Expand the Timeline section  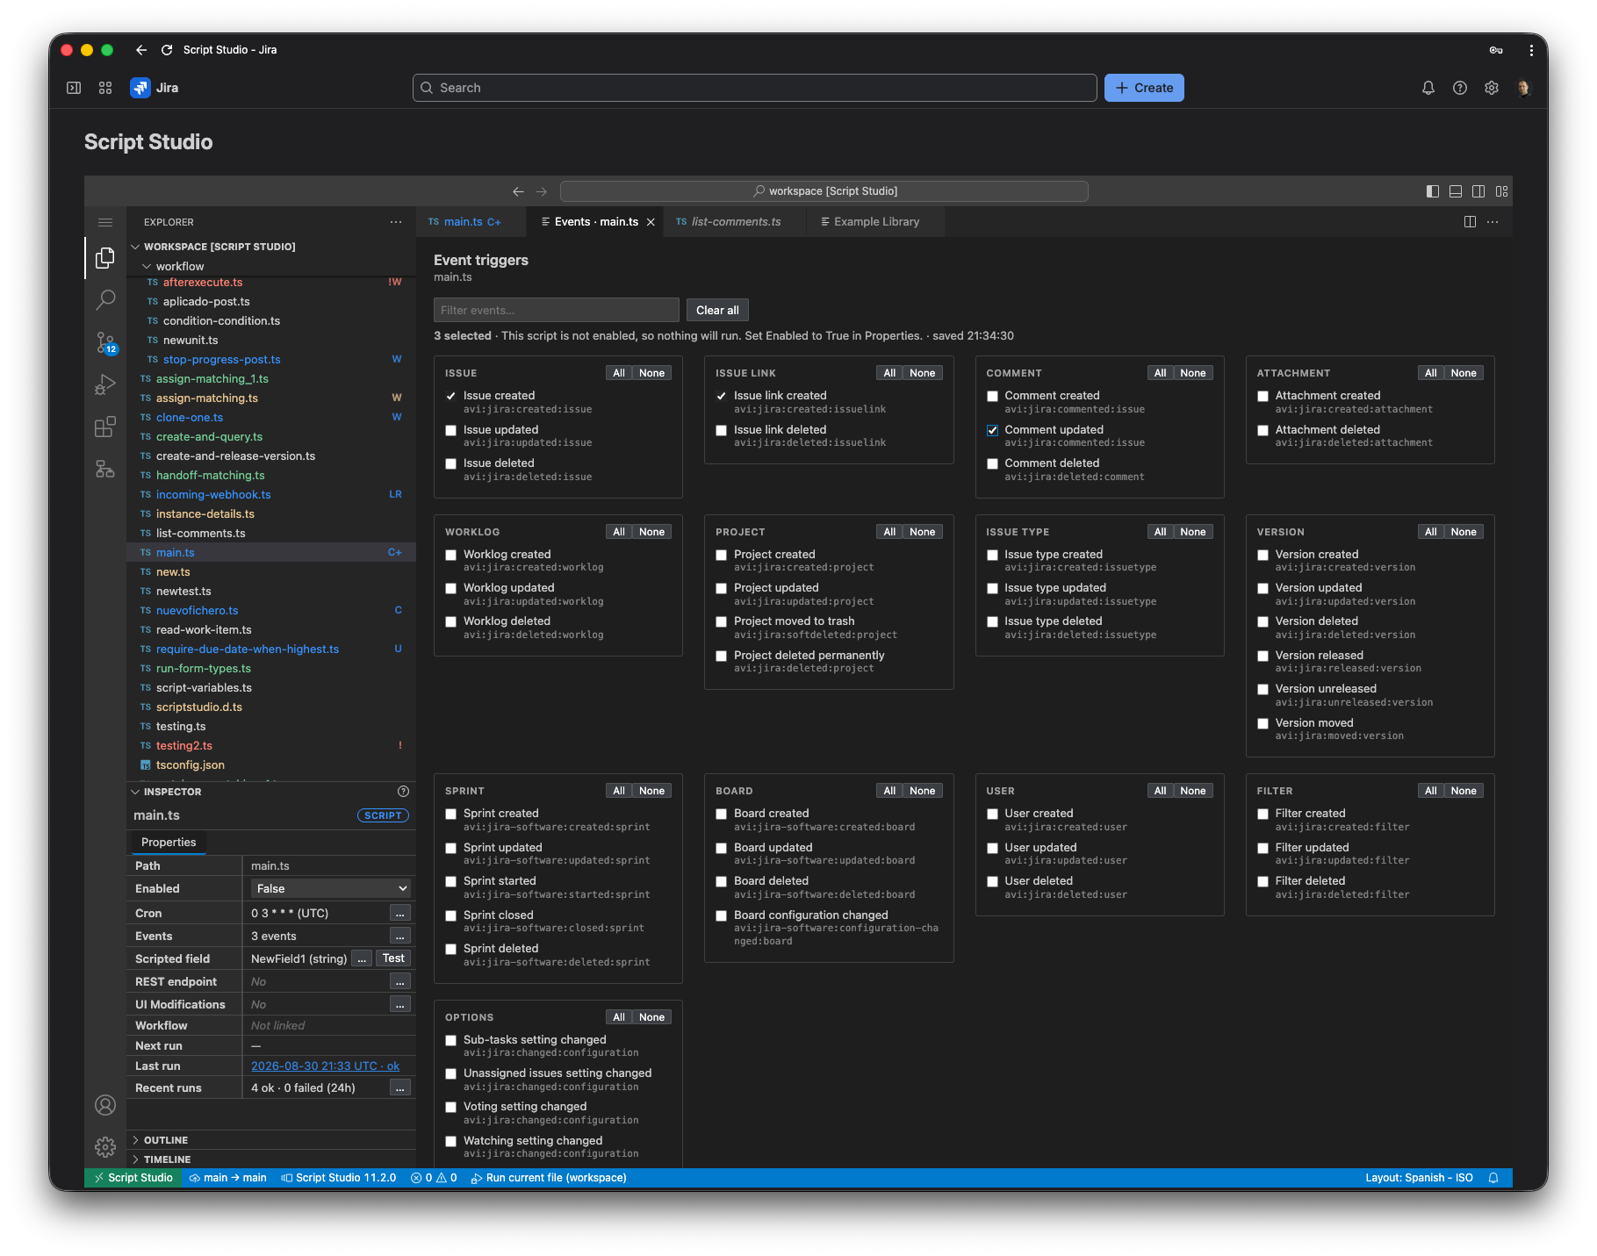point(135,1159)
